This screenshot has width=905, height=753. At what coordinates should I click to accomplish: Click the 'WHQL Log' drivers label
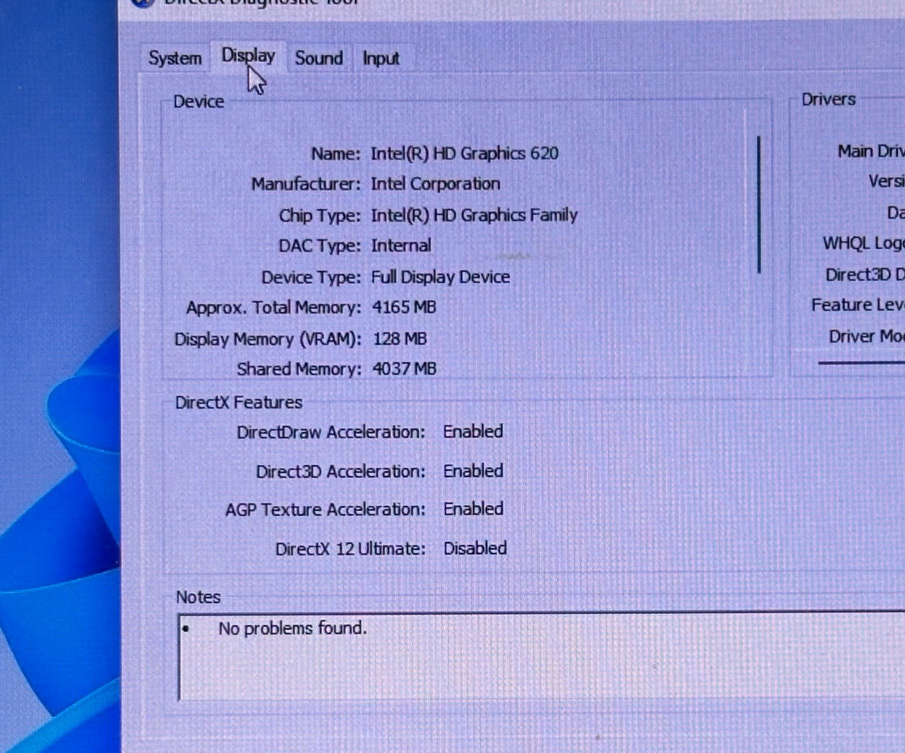click(863, 243)
